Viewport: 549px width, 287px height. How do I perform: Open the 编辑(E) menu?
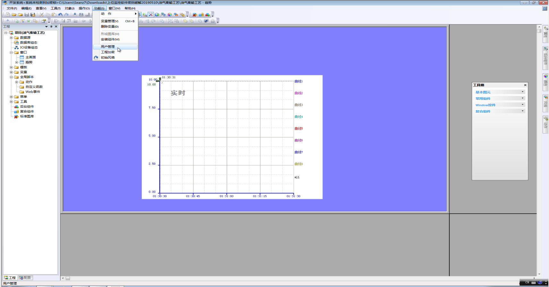pyautogui.click(x=26, y=8)
